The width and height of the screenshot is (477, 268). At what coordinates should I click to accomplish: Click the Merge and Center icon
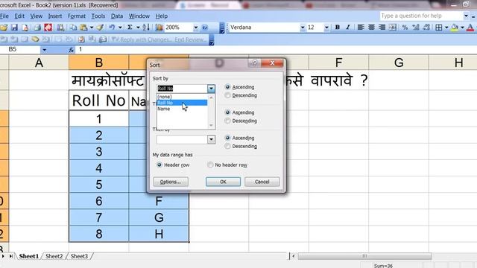click(393, 28)
